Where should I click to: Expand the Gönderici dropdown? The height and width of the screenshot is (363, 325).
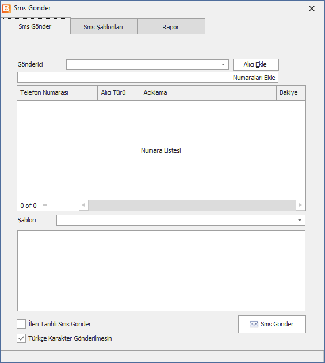pos(223,64)
